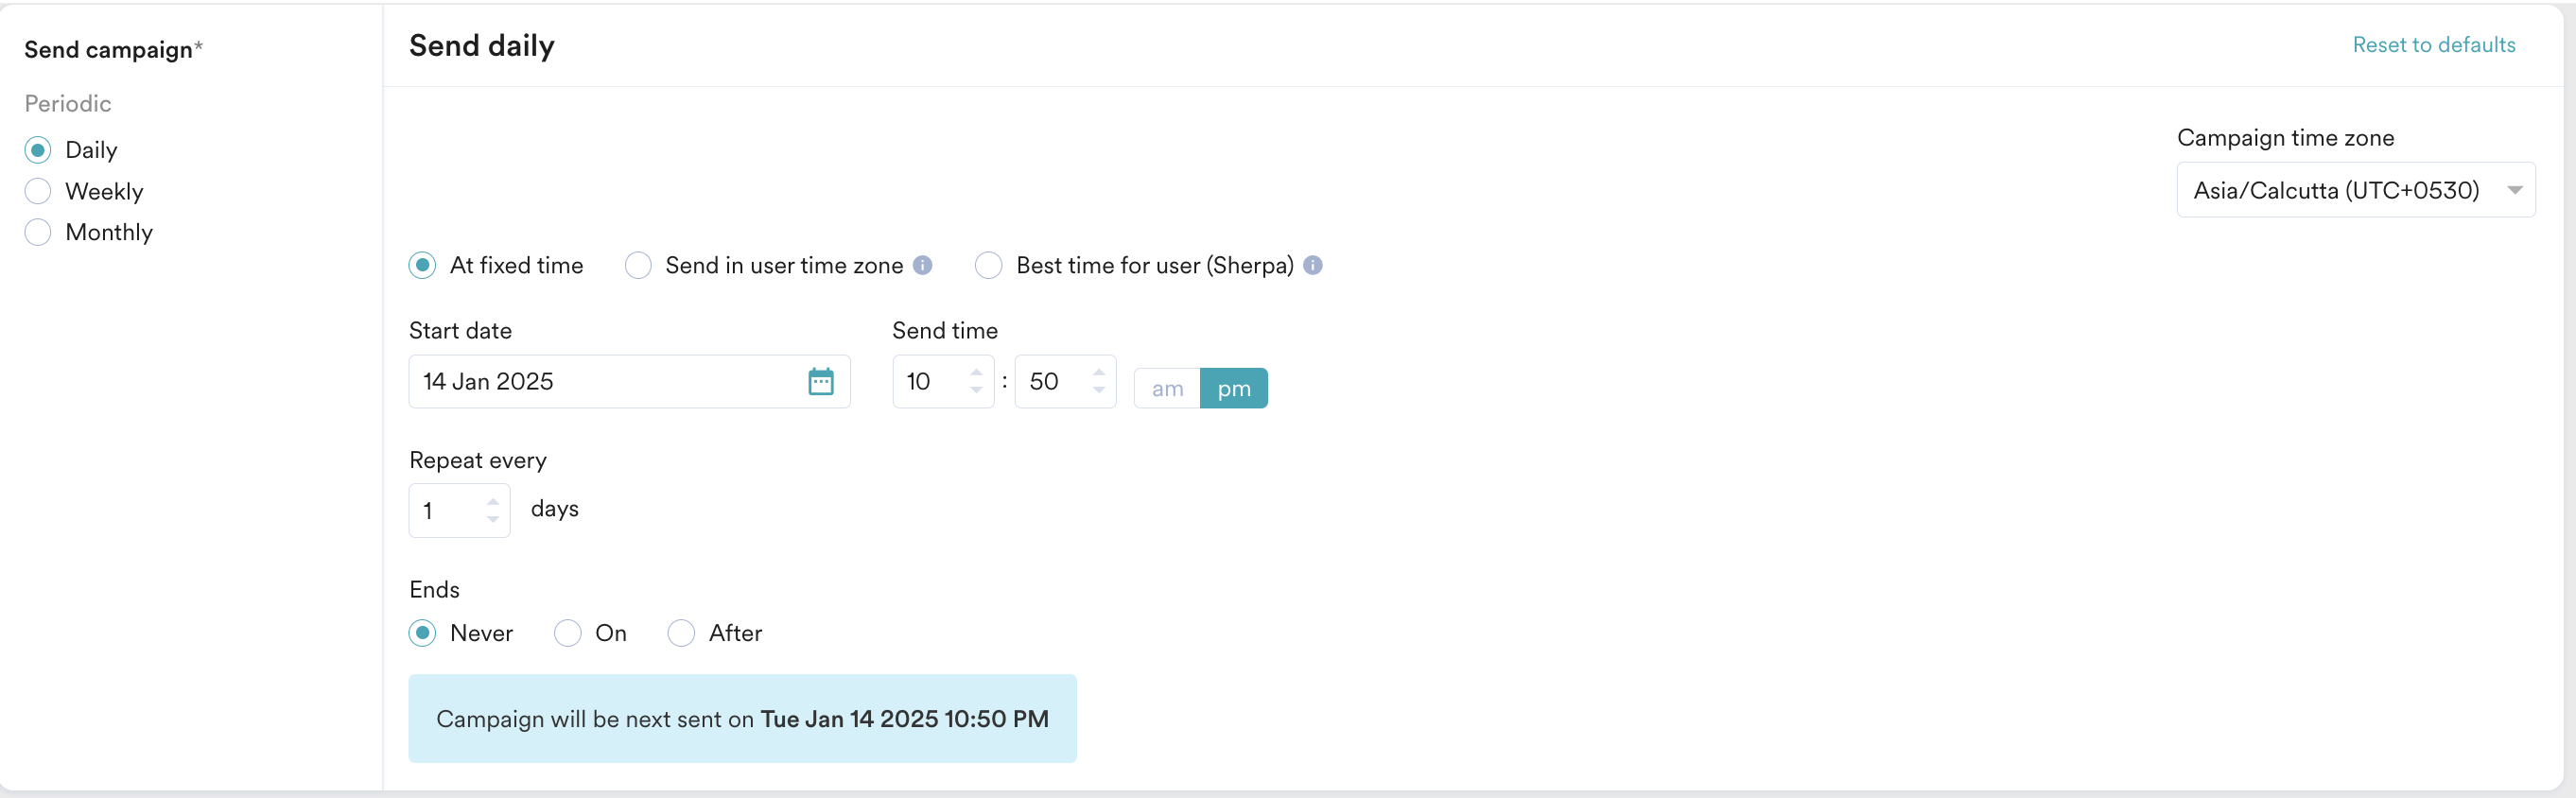This screenshot has width=2576, height=798.
Task: Choose Send in user time zone option
Action: pyautogui.click(x=638, y=265)
